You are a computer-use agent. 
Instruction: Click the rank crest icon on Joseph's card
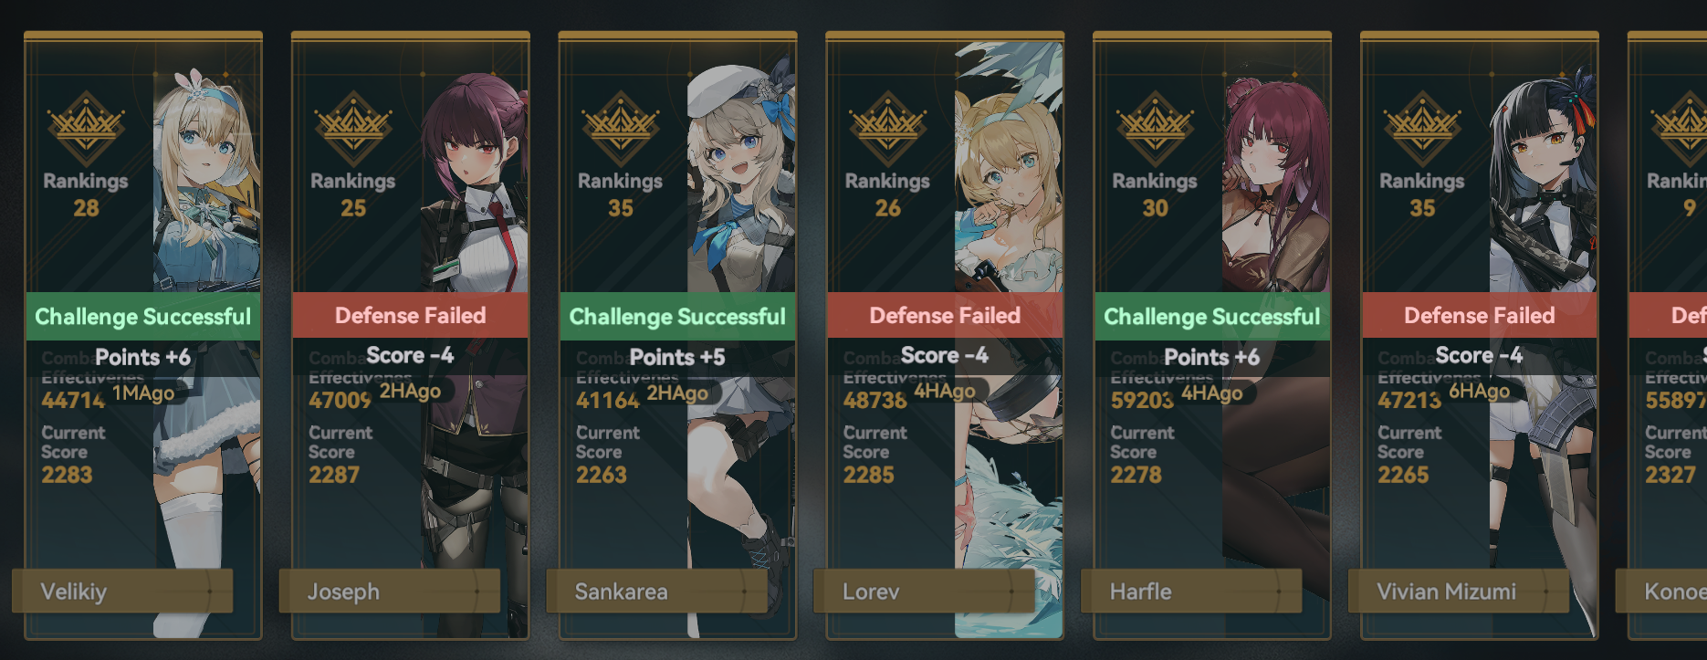pyautogui.click(x=353, y=128)
